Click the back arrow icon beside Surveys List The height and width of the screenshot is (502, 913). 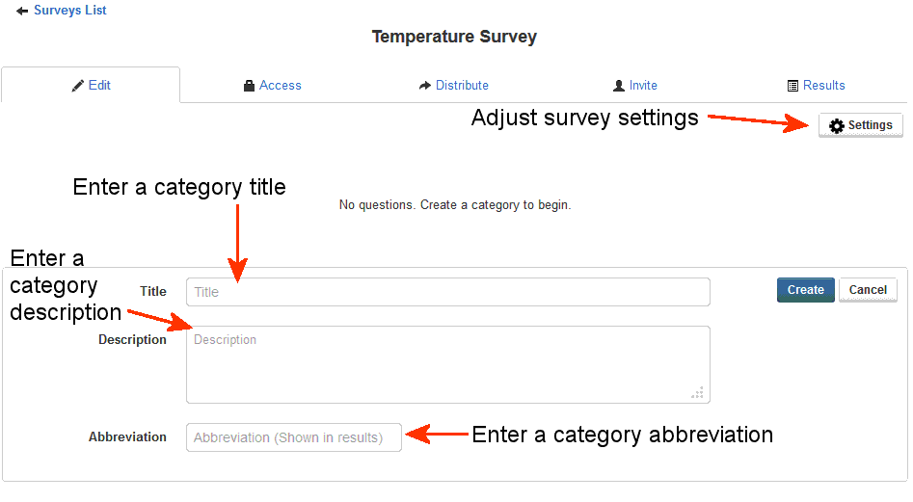click(x=22, y=11)
